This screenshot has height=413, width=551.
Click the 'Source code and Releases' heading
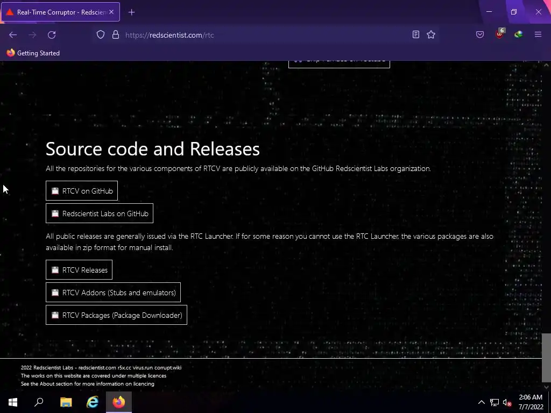(x=152, y=148)
